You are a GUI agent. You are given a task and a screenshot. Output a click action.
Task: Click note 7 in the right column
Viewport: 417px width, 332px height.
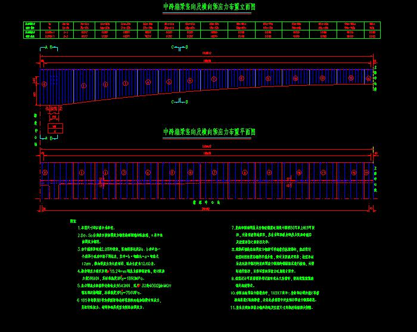click(273, 235)
